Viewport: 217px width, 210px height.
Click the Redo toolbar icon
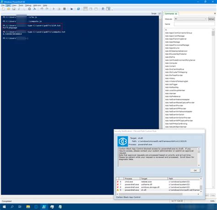[47, 9]
